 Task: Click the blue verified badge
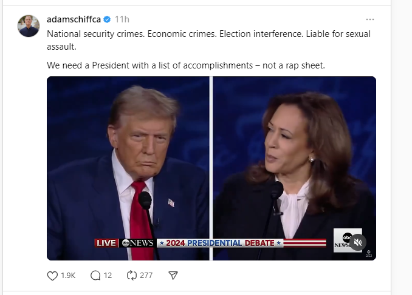click(x=107, y=19)
